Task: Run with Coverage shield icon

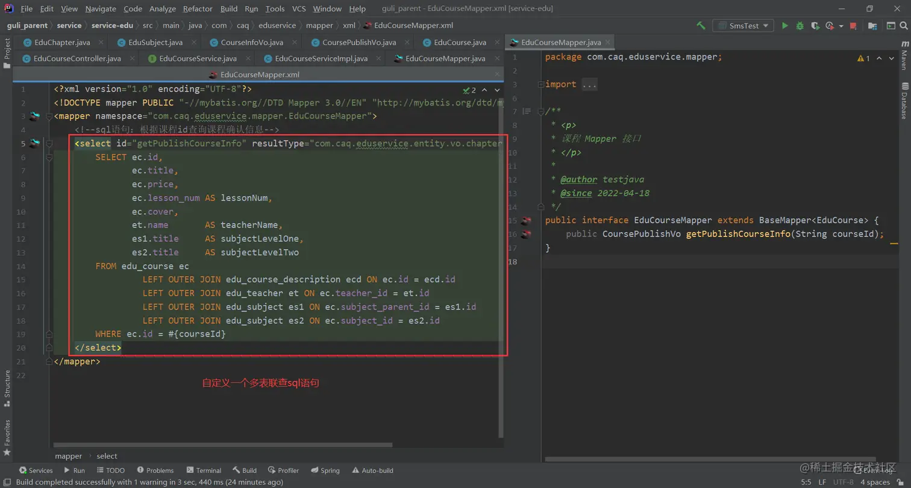Action: (815, 26)
